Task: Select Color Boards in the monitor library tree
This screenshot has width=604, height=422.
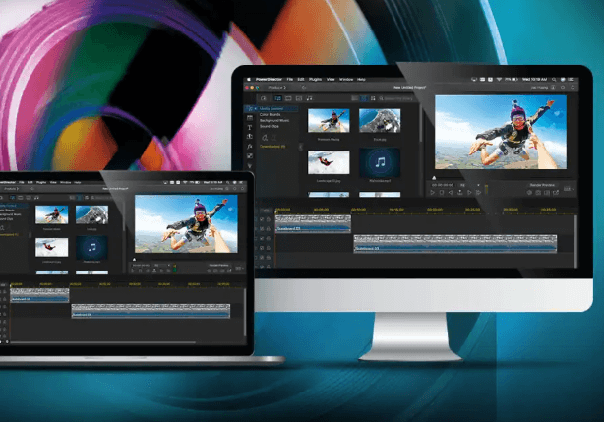Action: (270, 114)
